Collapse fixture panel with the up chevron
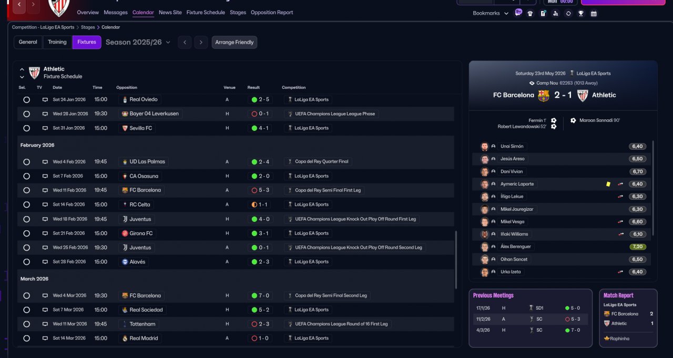This screenshot has height=358, width=673. tap(22, 69)
